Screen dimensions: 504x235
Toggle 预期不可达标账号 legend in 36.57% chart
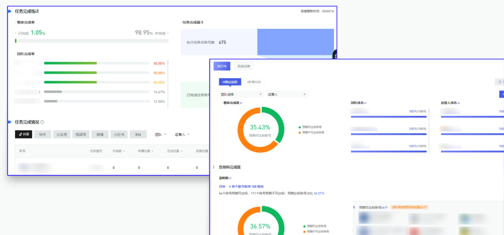pos(315,231)
